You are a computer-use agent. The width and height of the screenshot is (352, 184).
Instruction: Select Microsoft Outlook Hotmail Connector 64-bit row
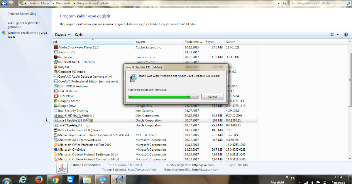(x=155, y=159)
